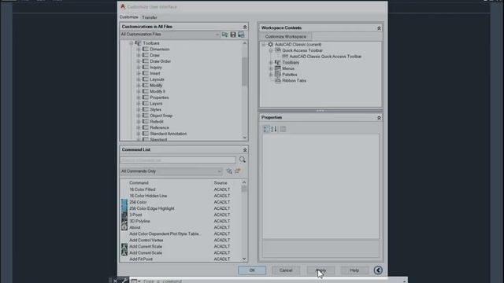Screen dimensions: 504x283
Task: Select Standard Annotation in the toolbars tree
Action: point(168,134)
